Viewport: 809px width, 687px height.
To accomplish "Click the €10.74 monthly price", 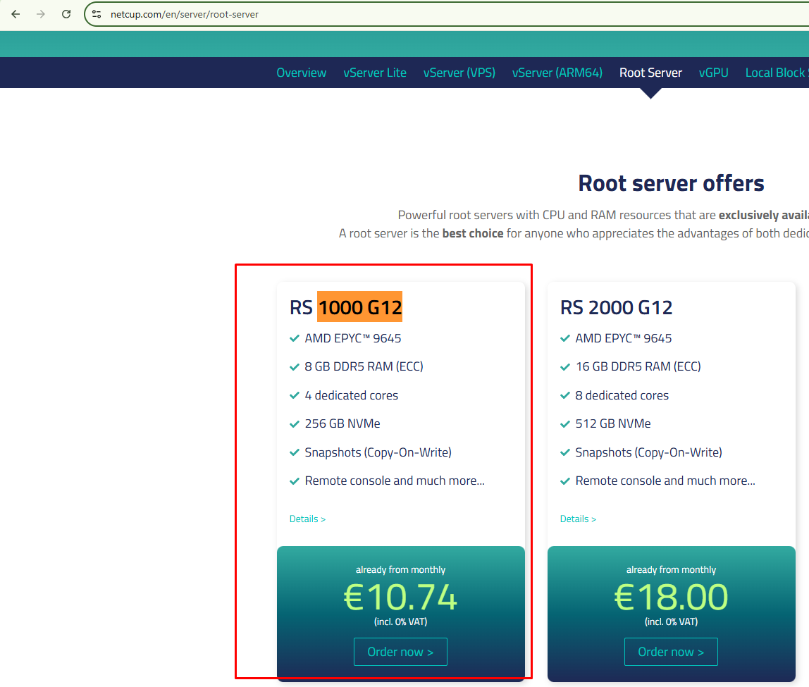I will (x=400, y=598).
